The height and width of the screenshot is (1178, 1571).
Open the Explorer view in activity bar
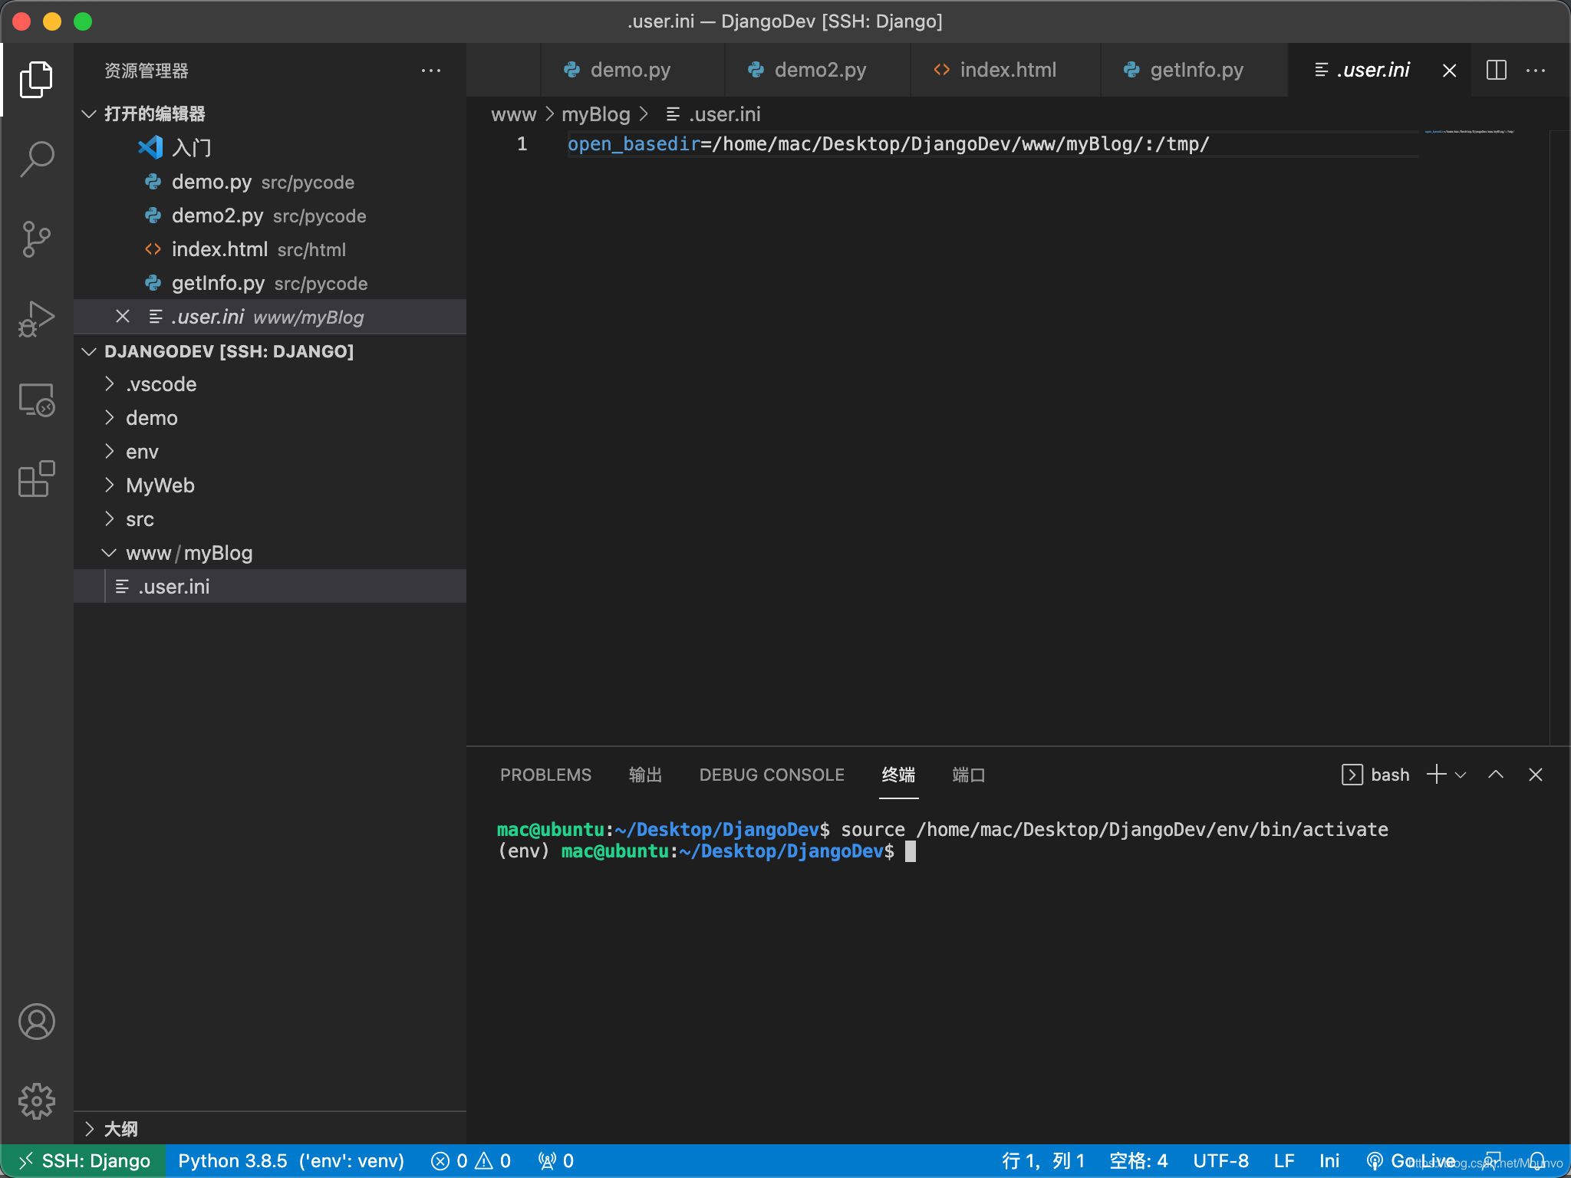[x=36, y=80]
